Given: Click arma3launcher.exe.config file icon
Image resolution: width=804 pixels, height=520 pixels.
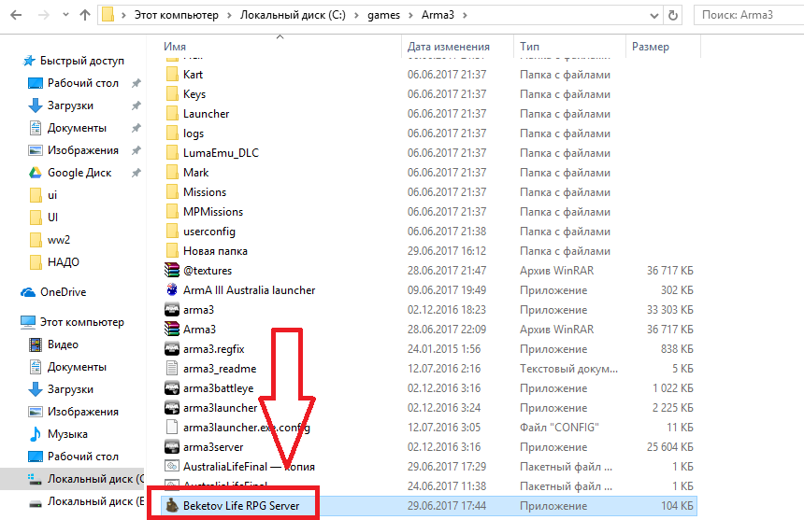Looking at the screenshot, I should (172, 428).
